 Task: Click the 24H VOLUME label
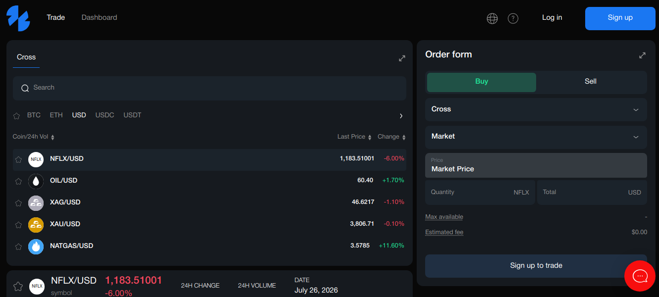tap(257, 286)
